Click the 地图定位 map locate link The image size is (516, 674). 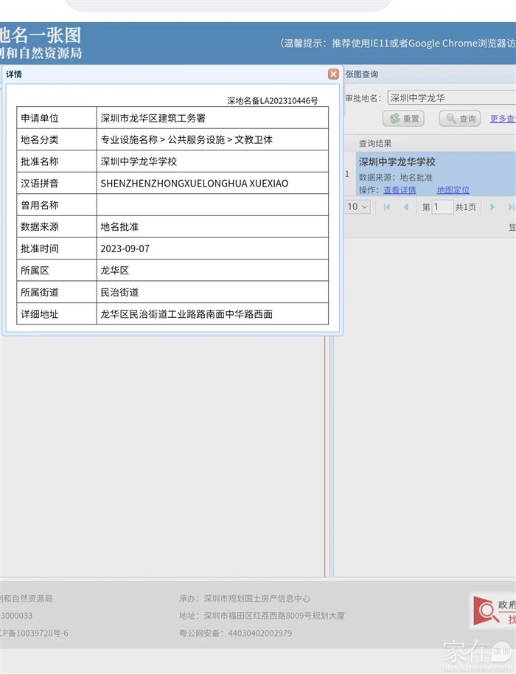pos(453,190)
